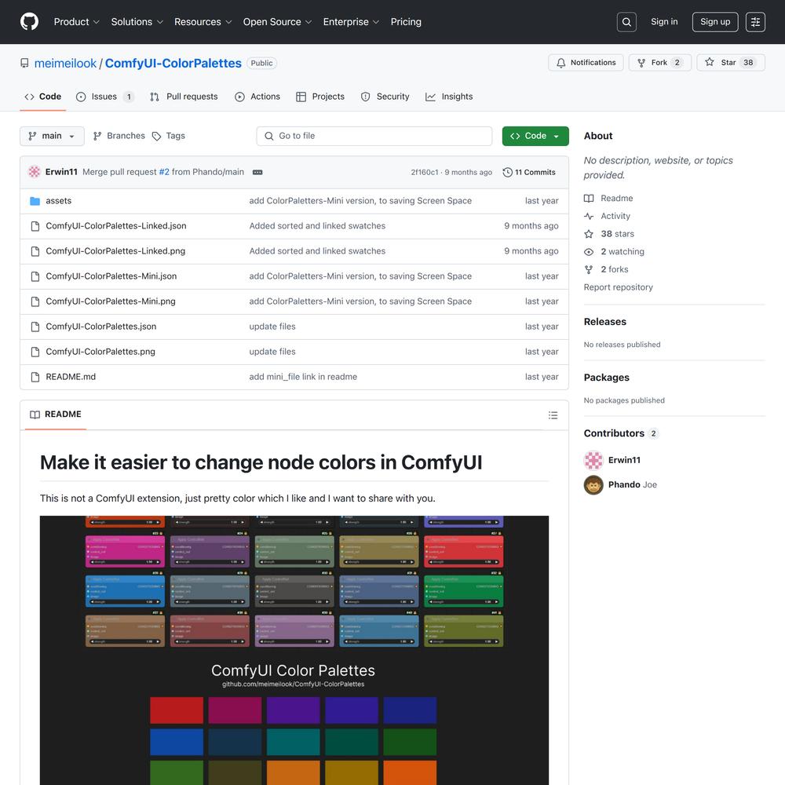Expand the Product menu

point(77,22)
